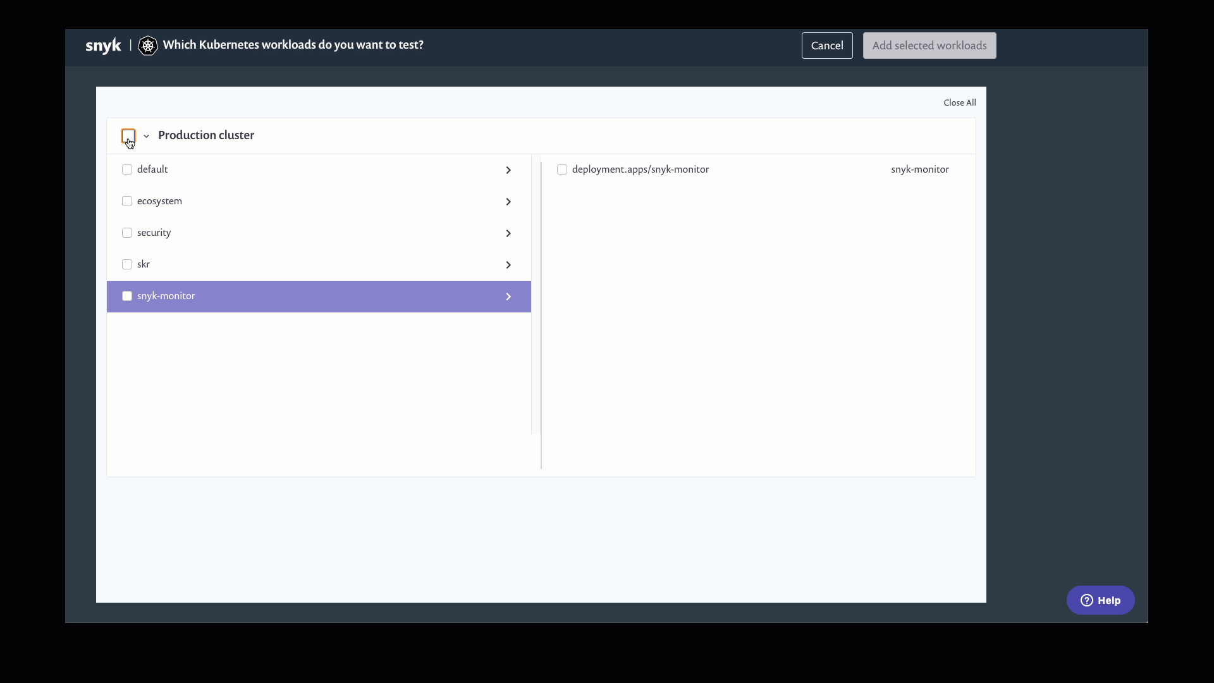Select the ecosystem namespace label
The height and width of the screenshot is (683, 1214).
[159, 201]
